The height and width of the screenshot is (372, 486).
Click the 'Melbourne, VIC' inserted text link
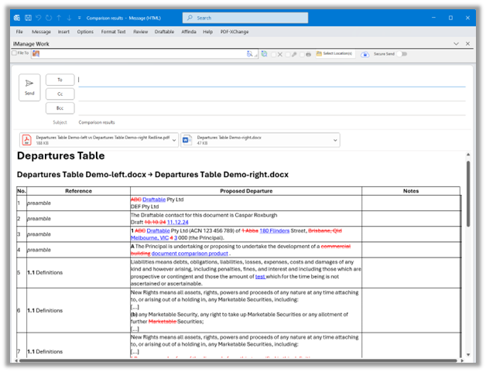coord(149,238)
